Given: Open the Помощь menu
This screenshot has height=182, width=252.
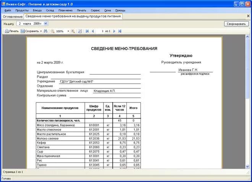Looking at the screenshot, I should [120, 10].
